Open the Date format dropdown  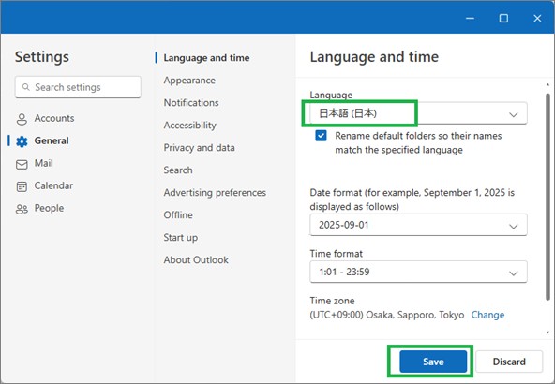(x=418, y=225)
